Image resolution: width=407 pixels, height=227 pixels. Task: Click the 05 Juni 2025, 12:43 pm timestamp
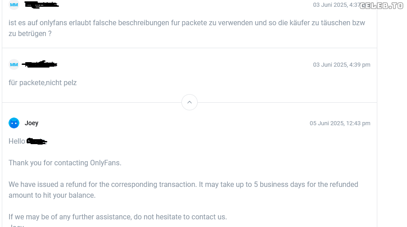coord(339,123)
